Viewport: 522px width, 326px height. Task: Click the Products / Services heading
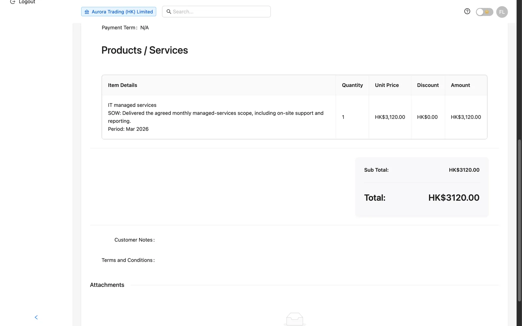[x=145, y=50]
